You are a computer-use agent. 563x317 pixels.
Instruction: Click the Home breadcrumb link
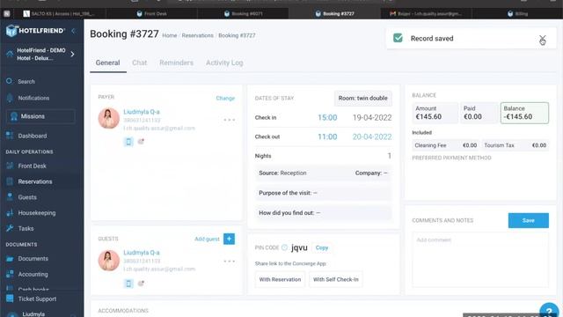point(170,35)
